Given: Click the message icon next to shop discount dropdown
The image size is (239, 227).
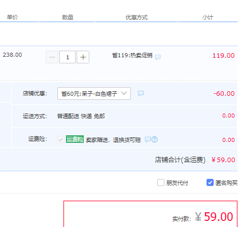Looking at the screenshot, I should pyautogui.click(x=141, y=93).
